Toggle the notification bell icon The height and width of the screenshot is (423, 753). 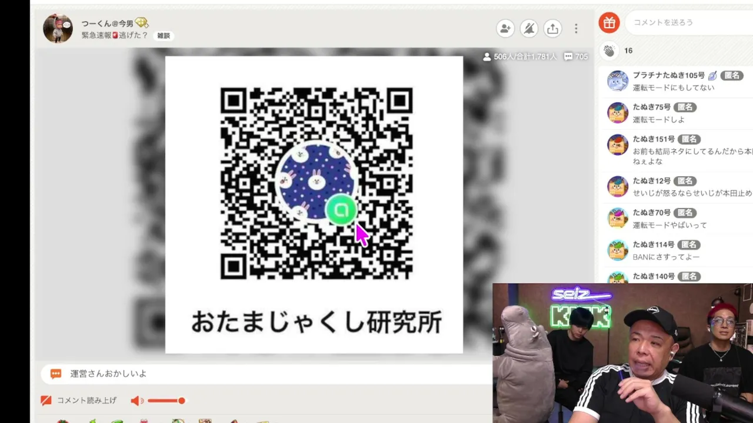pos(529,28)
